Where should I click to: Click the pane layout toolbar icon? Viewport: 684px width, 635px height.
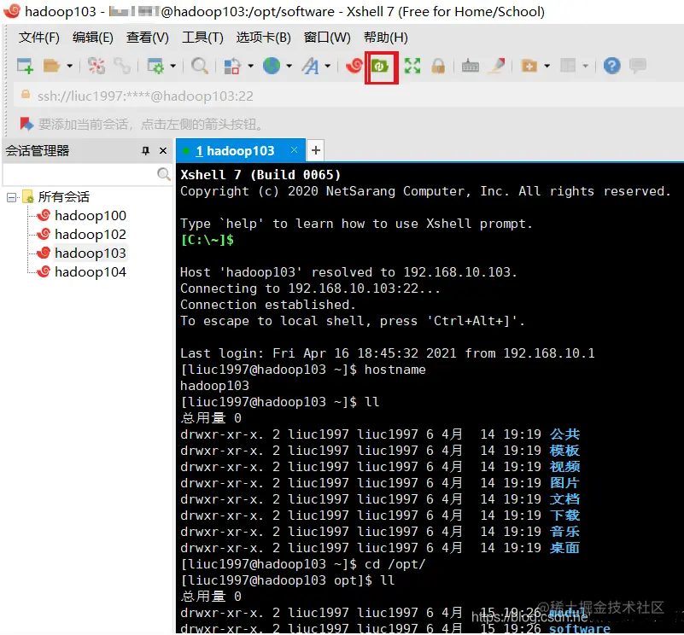pyautogui.click(x=568, y=66)
